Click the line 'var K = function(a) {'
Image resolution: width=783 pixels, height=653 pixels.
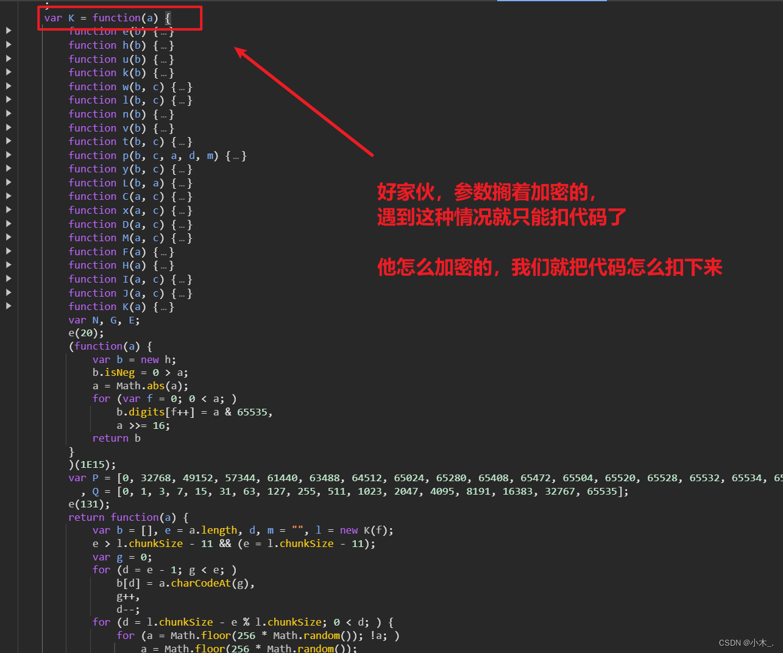pyautogui.click(x=108, y=18)
